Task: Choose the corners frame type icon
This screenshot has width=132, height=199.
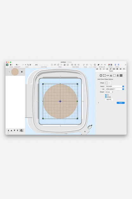Action: (104, 76)
